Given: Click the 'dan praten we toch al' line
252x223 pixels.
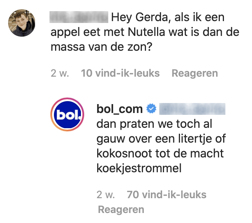Looking at the screenshot, I should point(154,124).
